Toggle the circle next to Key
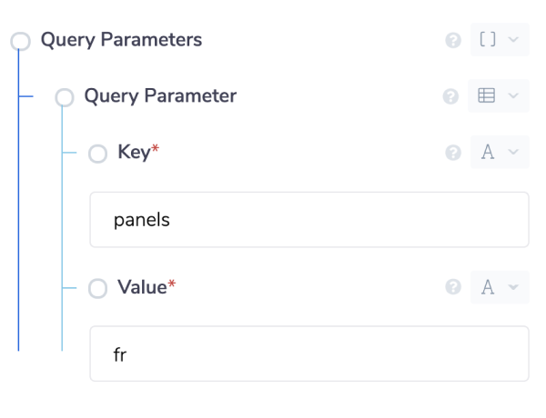The image size is (546, 418). (x=97, y=154)
